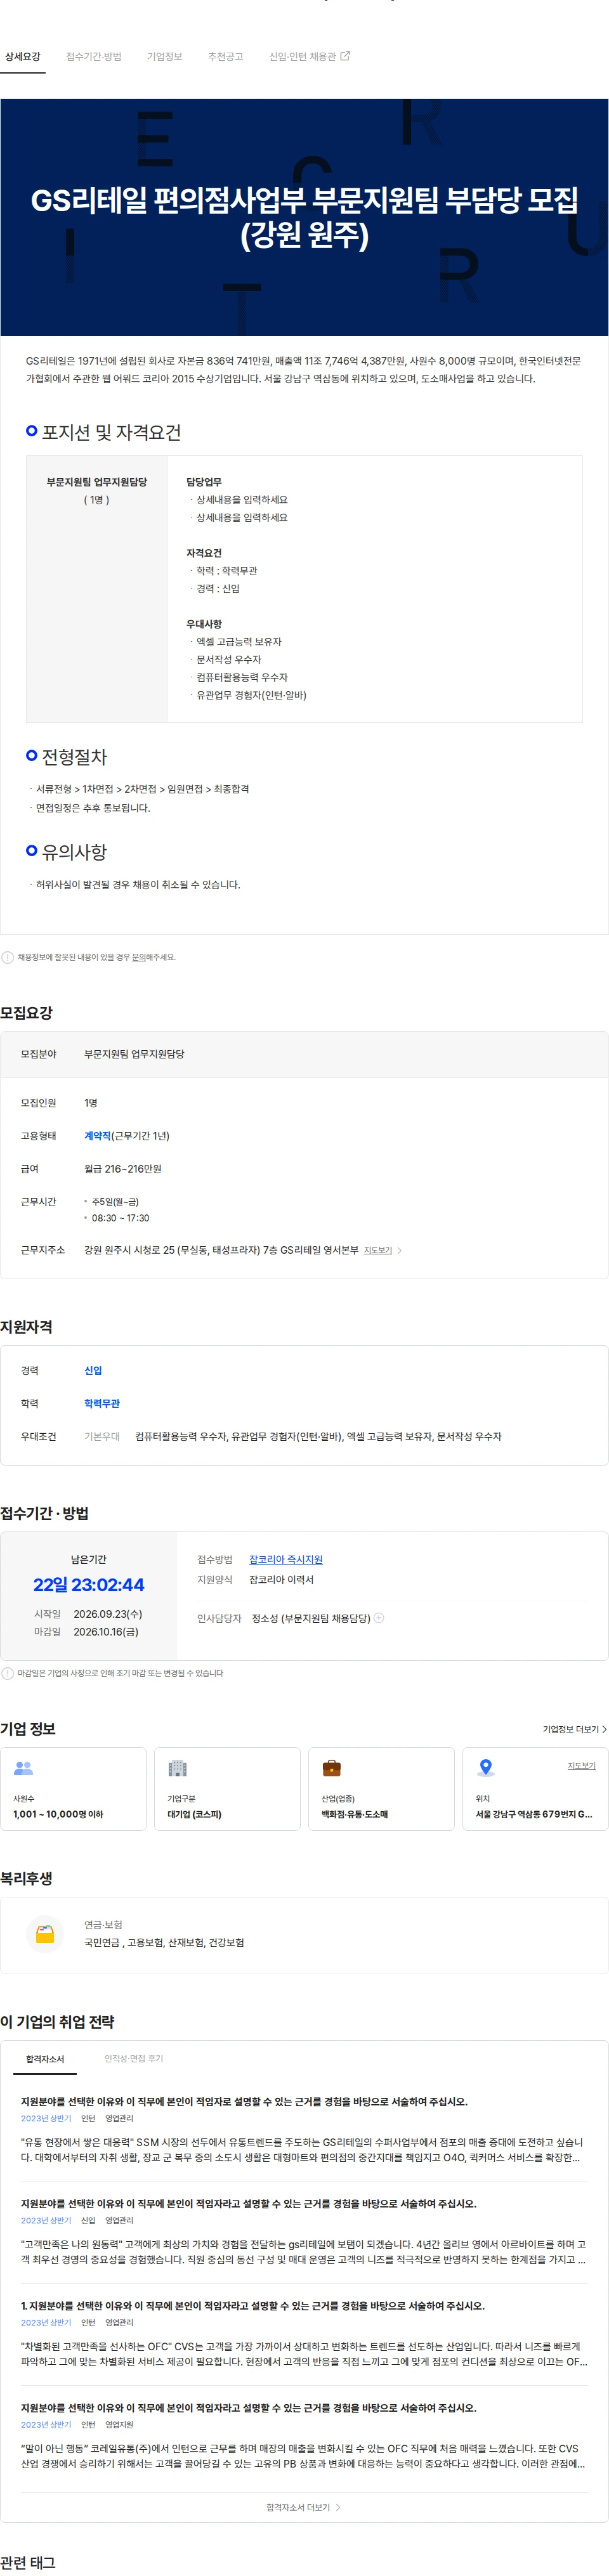Open 지도보기 in the 위치 card

click(x=582, y=1766)
